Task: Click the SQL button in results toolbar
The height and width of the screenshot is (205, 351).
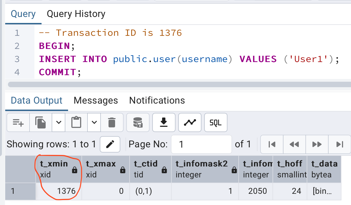Action: click(215, 122)
